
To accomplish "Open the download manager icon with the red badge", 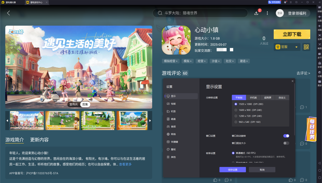I will (257, 13).
